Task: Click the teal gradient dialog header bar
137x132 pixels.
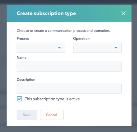Action: [x=69, y=13]
